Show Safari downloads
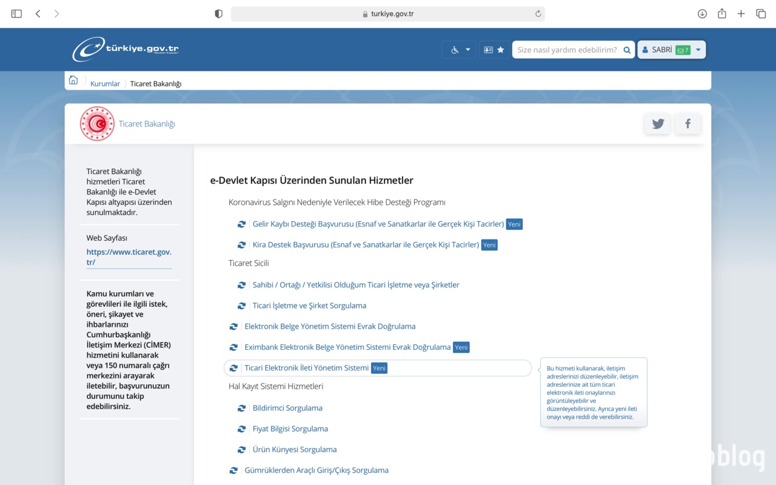776x485 pixels. click(702, 13)
